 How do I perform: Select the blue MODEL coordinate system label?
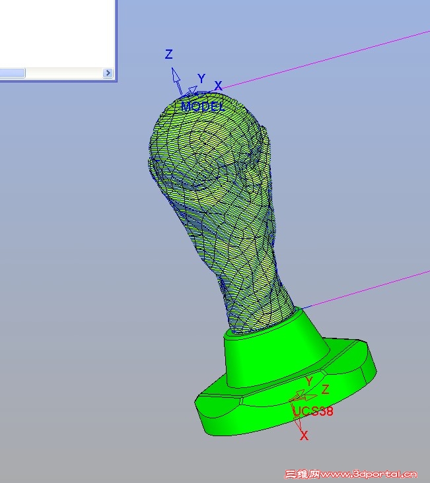point(203,107)
